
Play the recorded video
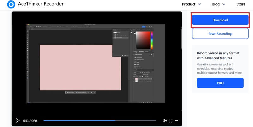(x=17, y=120)
